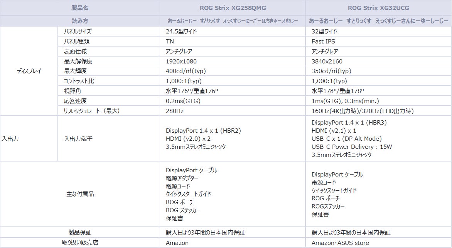
Task: Click the 視野角 label
Action: [73, 91]
